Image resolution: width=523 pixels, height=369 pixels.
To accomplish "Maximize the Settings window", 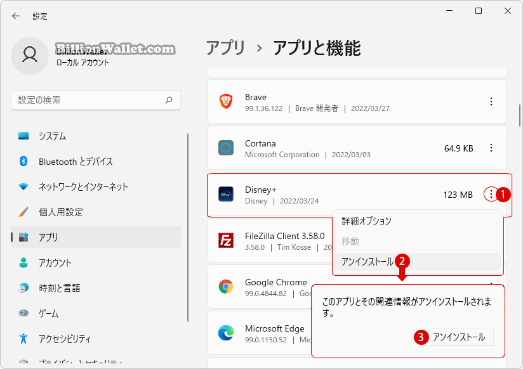I will point(479,11).
